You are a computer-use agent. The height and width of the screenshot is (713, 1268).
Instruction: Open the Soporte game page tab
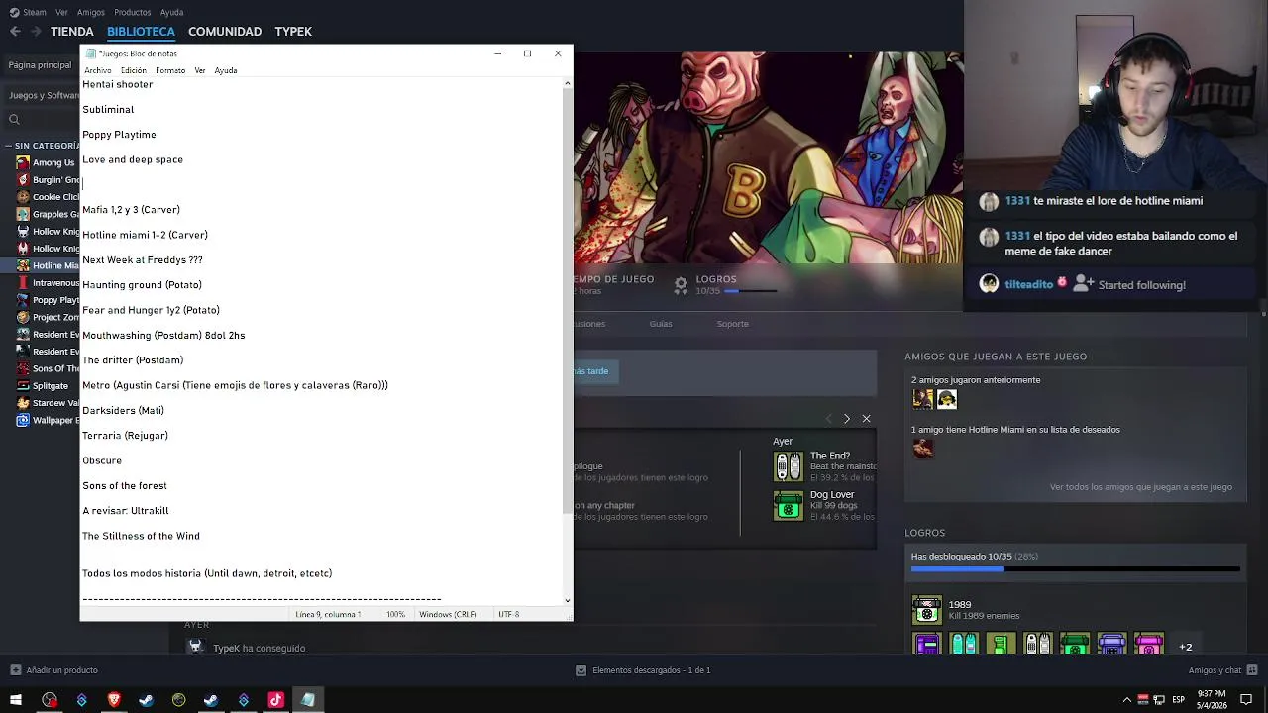click(x=733, y=324)
